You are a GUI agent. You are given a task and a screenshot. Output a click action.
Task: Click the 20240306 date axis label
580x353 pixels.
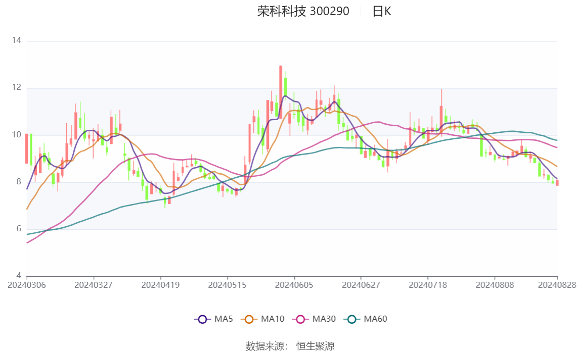(27, 285)
